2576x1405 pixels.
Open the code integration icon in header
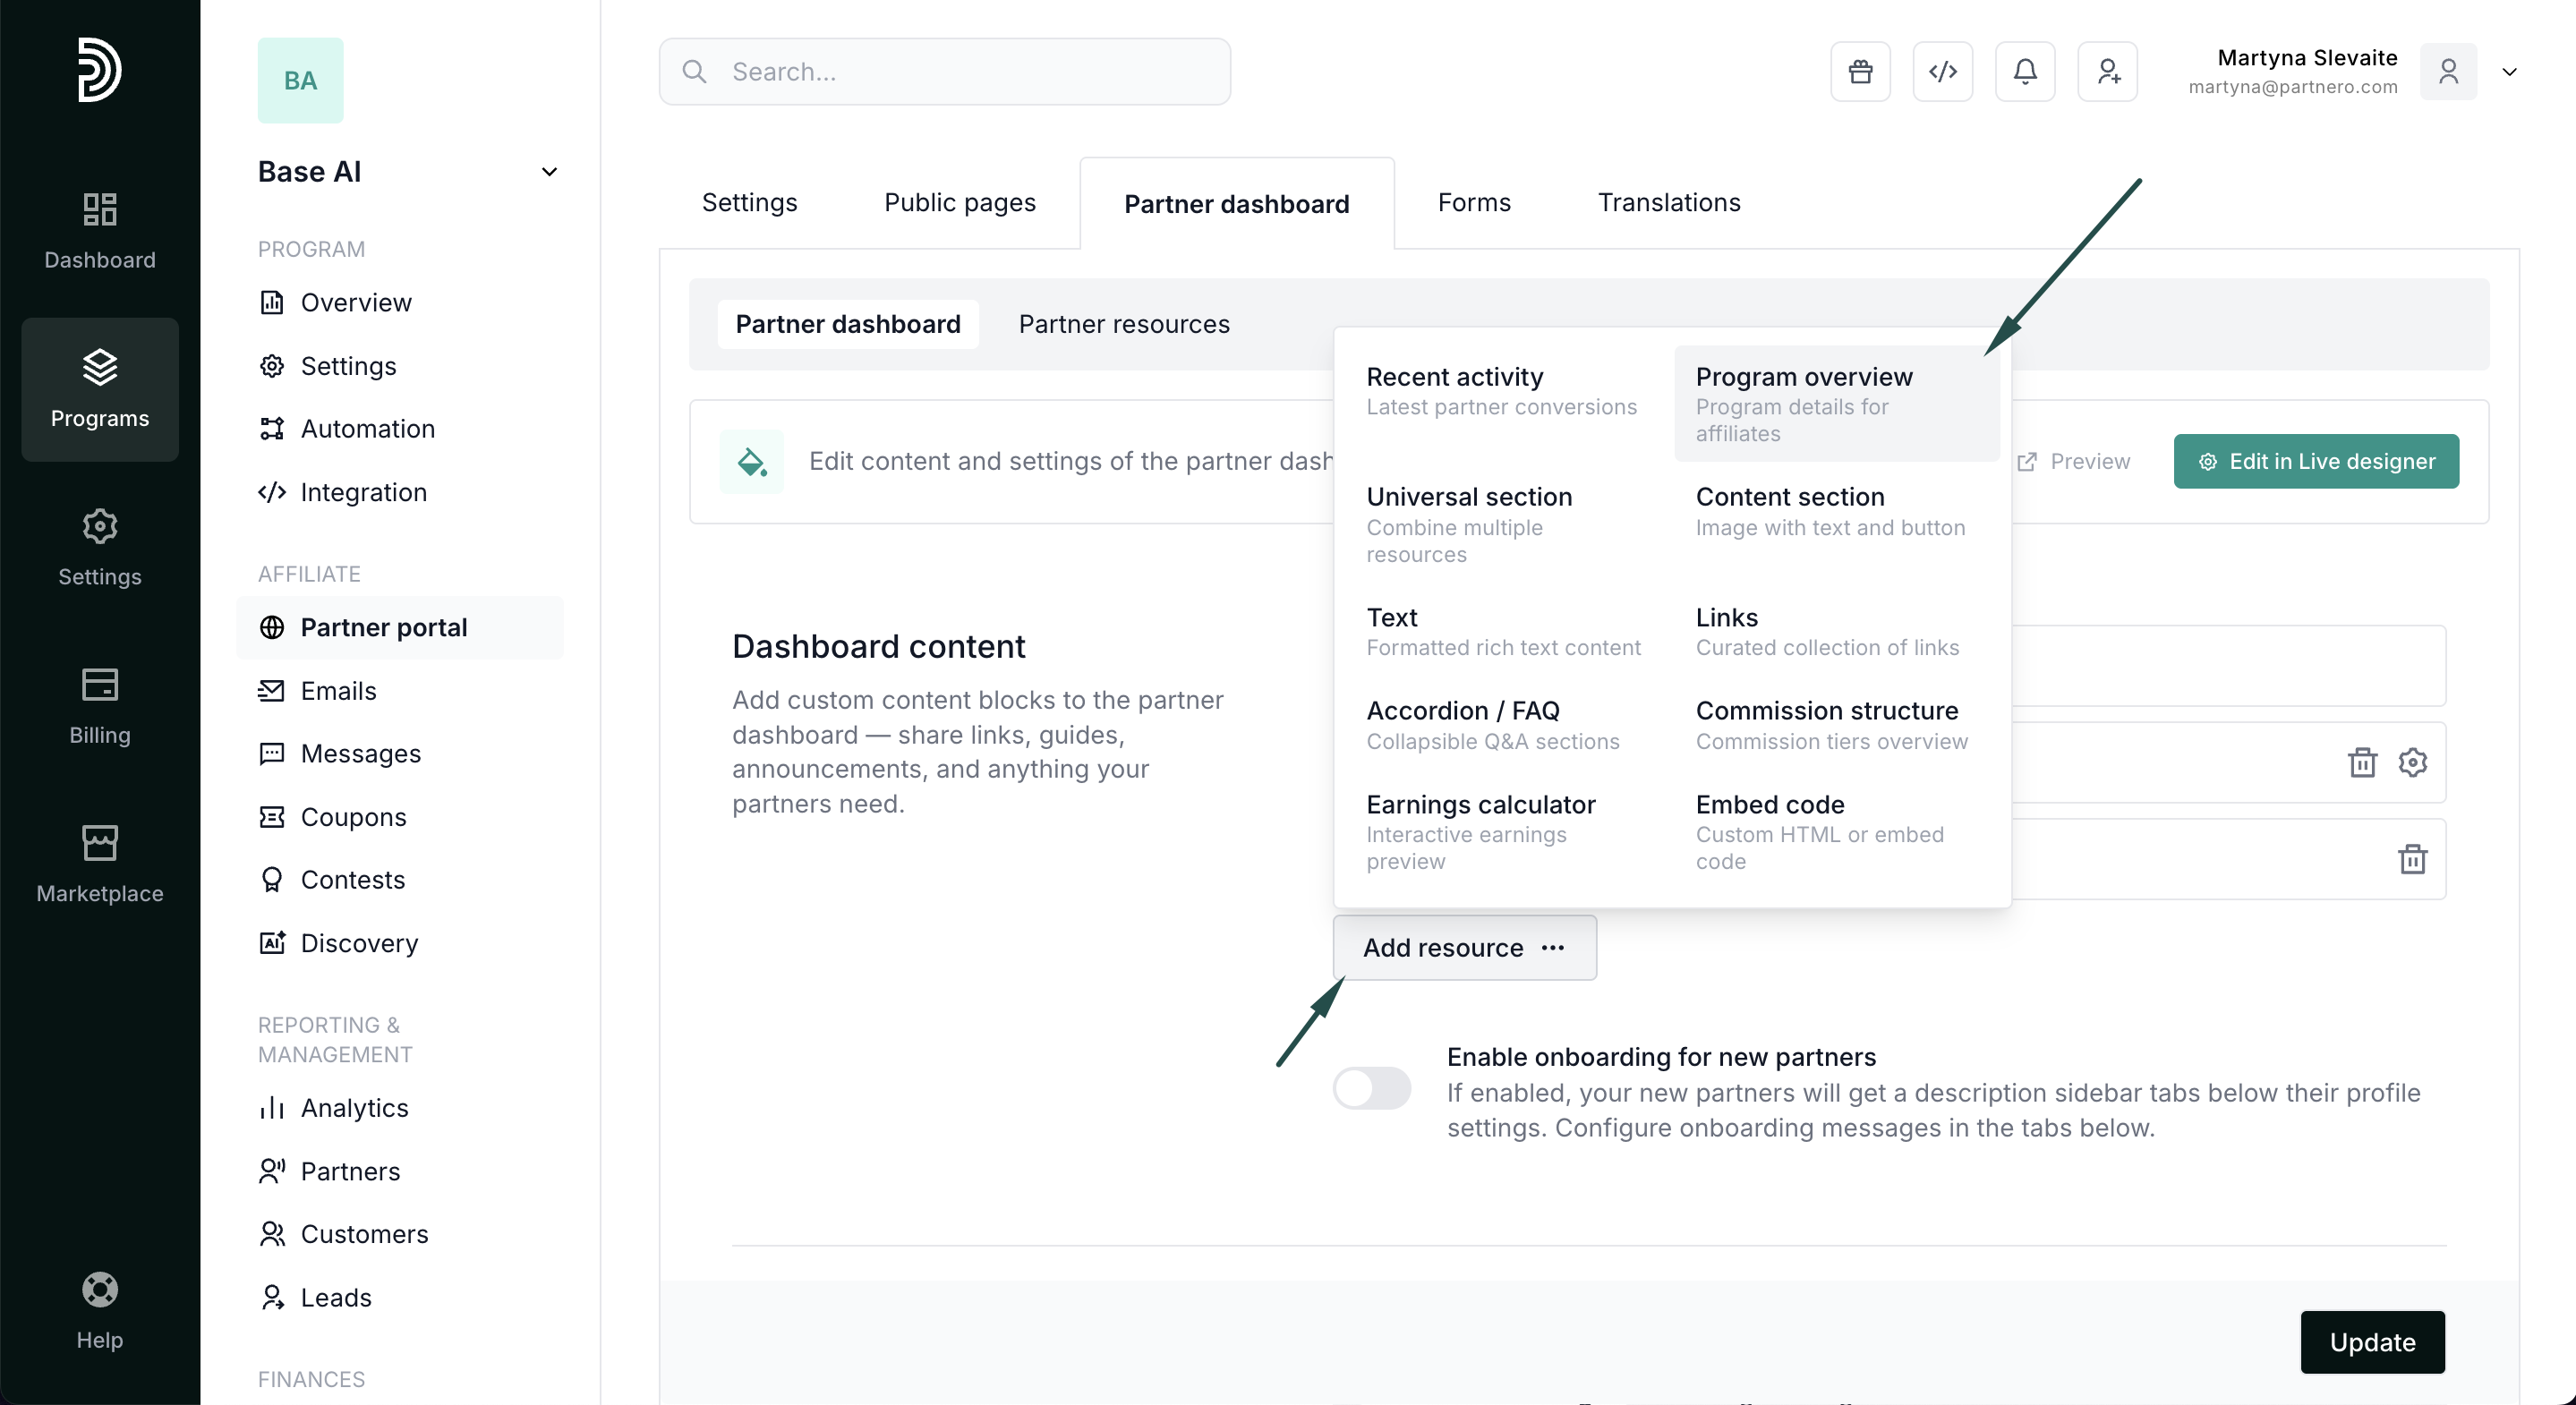tap(1942, 71)
